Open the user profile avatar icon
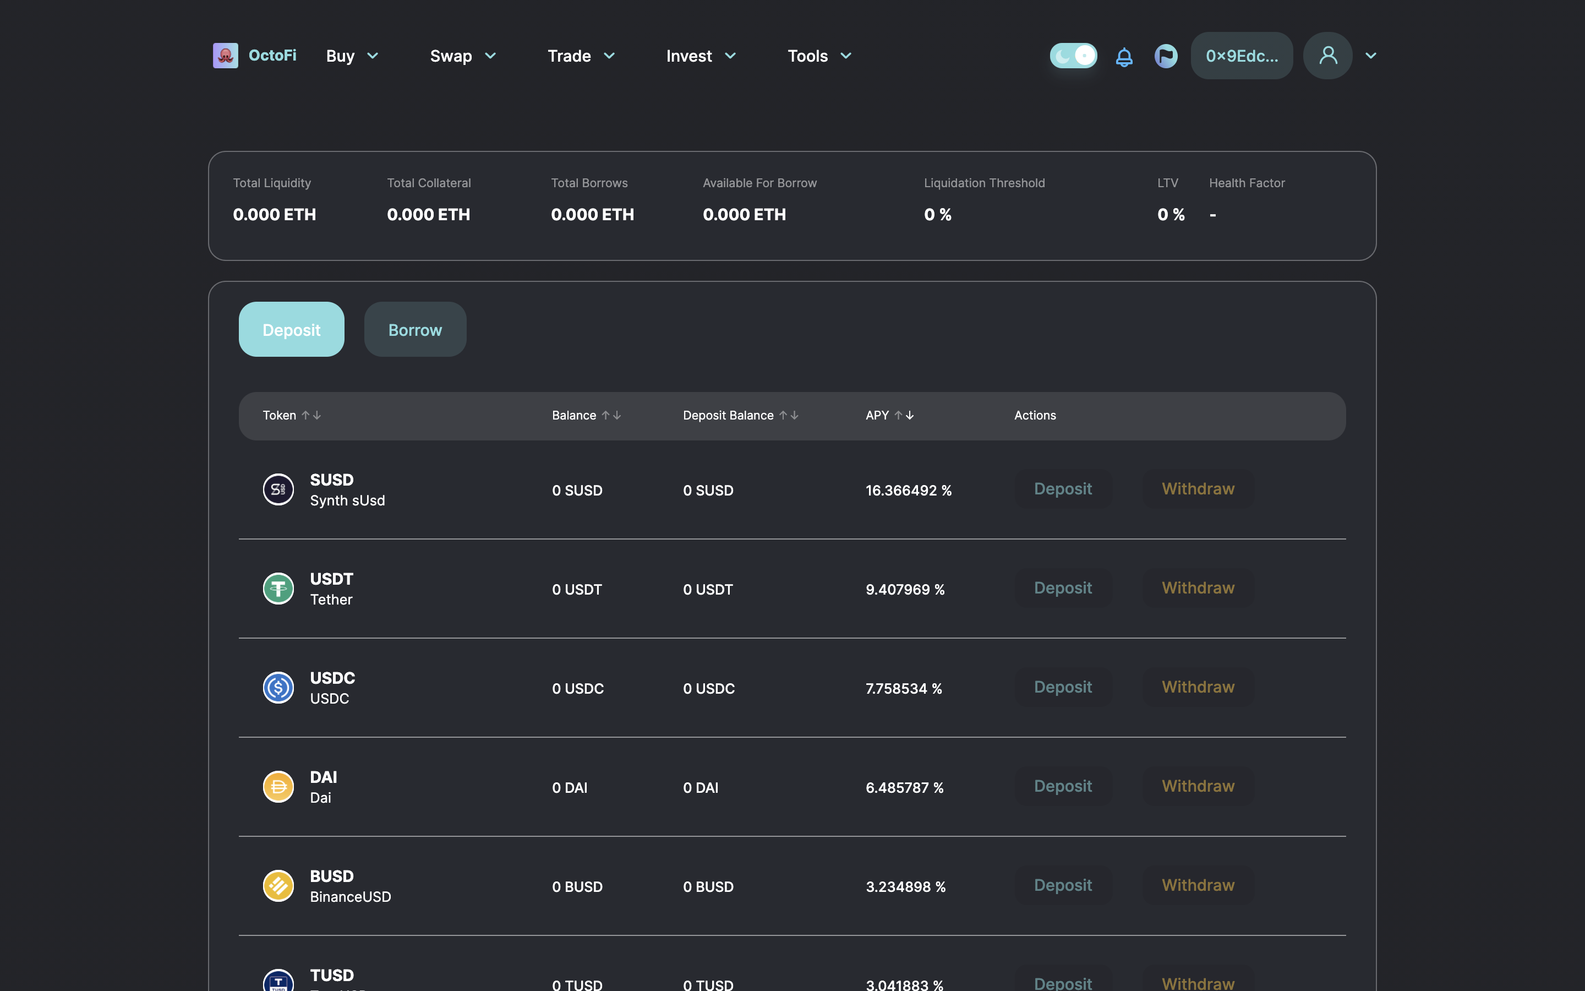This screenshot has width=1585, height=991. point(1327,56)
